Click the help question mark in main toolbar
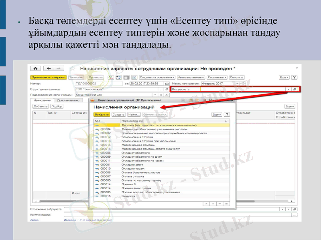This screenshot has height=240, width=321. (x=295, y=77)
